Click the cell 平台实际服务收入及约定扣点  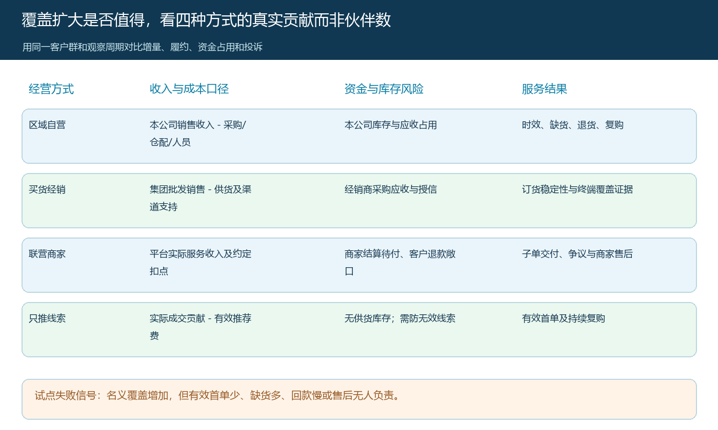(x=201, y=263)
